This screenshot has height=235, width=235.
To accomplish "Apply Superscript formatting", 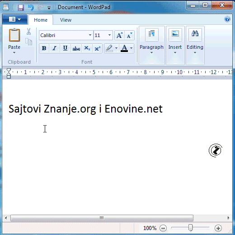I will (98, 48).
